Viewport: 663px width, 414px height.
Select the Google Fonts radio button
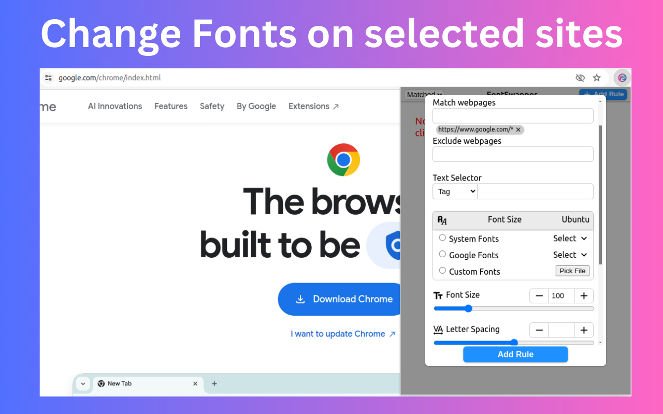coord(442,254)
